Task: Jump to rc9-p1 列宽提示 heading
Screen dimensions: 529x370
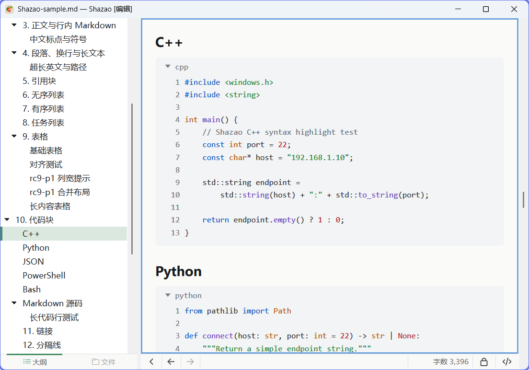Action: tap(60, 178)
